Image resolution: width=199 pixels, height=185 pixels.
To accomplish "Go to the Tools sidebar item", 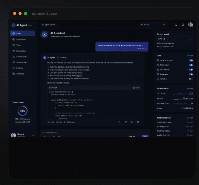I will (22, 45).
